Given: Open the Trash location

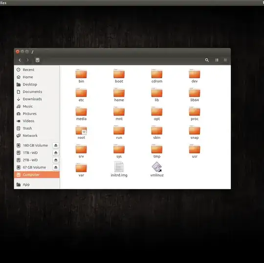Looking at the screenshot, I should [x=37, y=128].
